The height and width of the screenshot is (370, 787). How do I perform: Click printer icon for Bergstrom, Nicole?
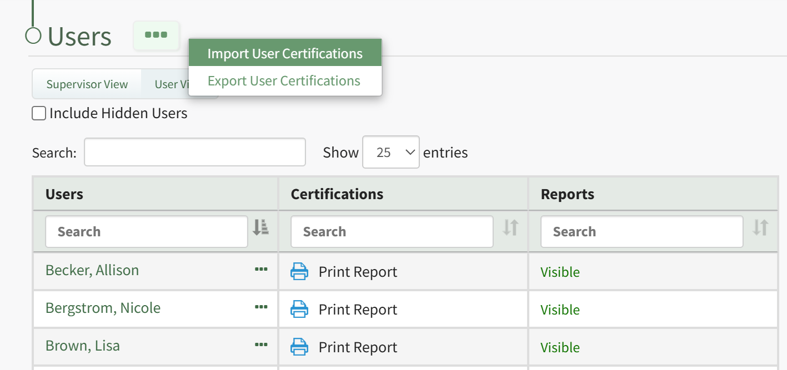299,309
